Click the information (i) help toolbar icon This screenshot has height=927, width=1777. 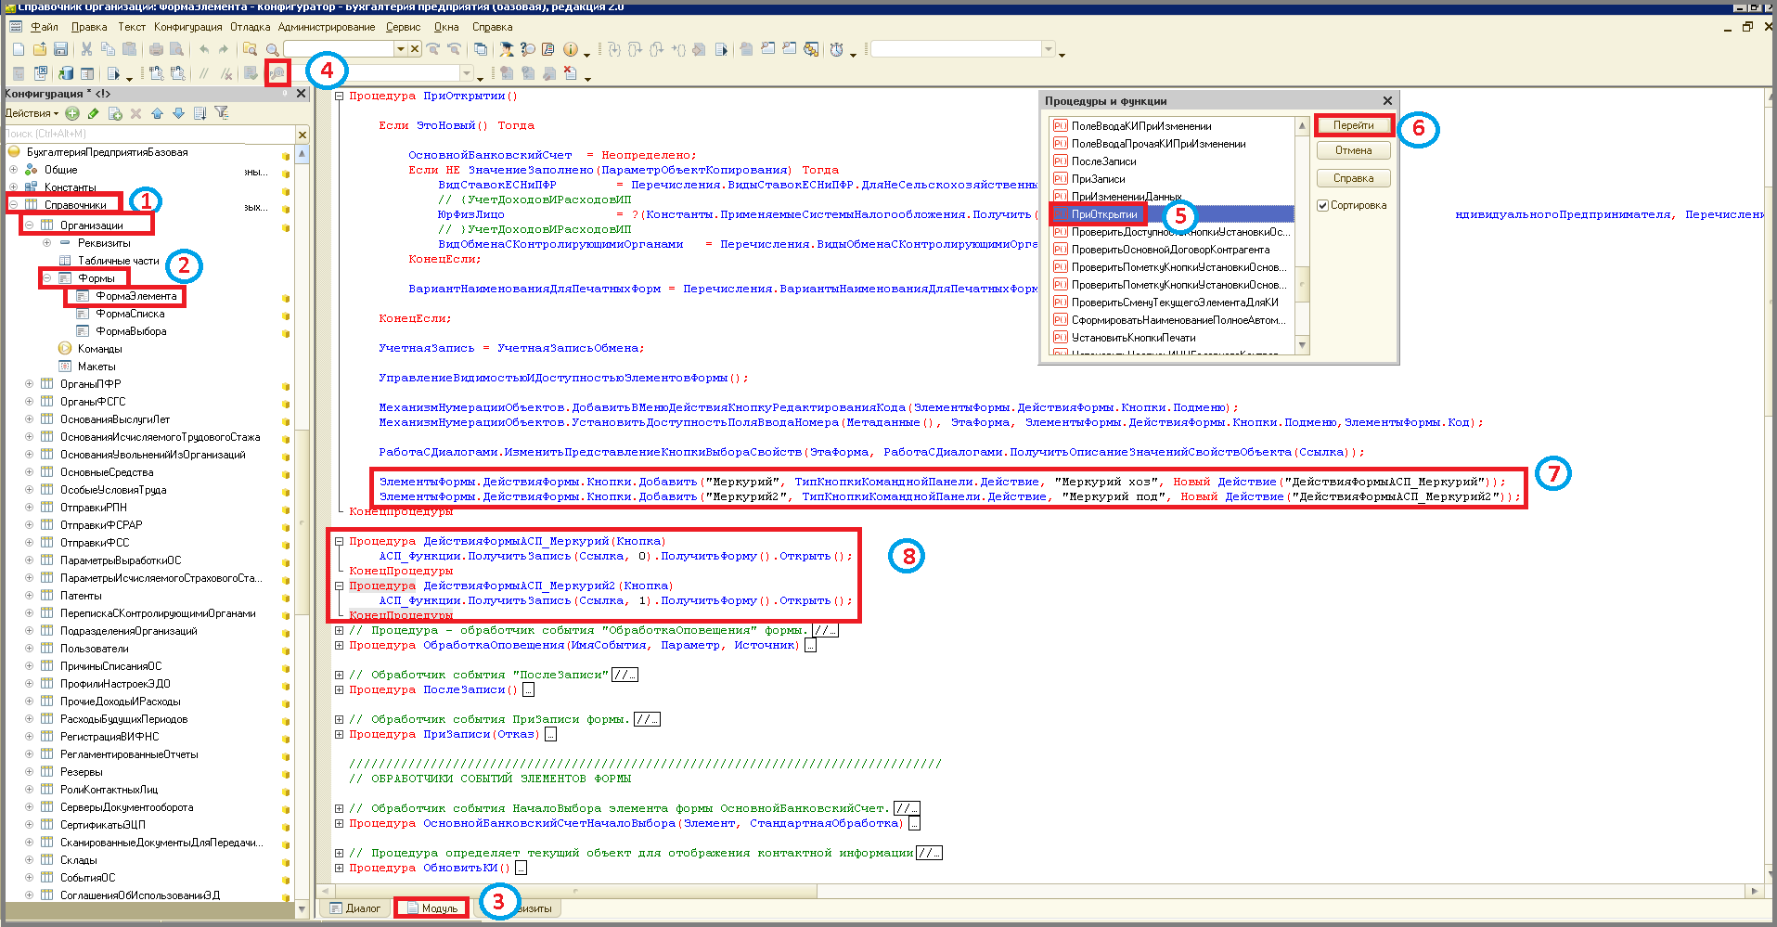(570, 49)
